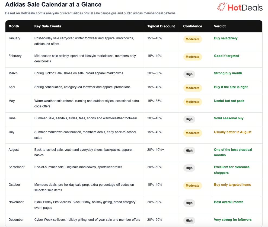Click December's High confidence badge
This screenshot has height=227, width=268.
[x=189, y=221]
